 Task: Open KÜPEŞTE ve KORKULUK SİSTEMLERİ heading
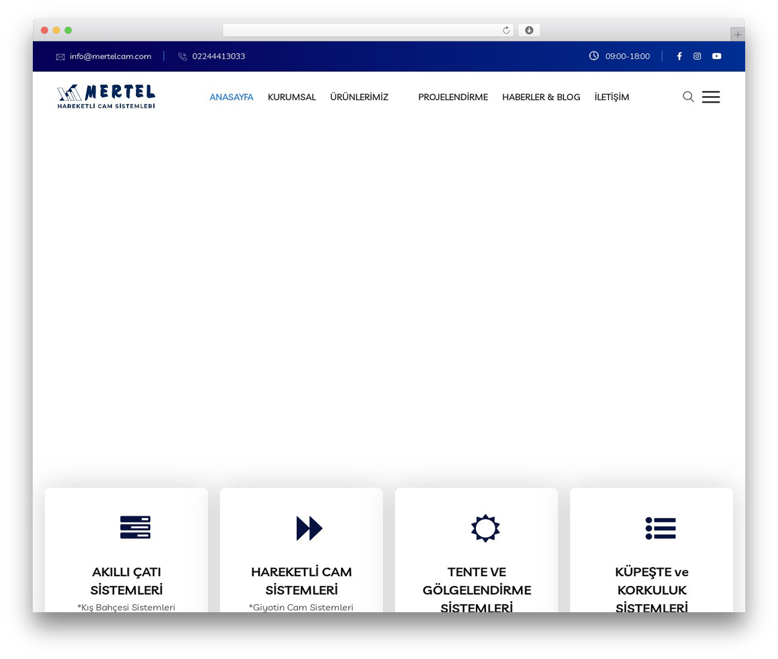tap(652, 589)
